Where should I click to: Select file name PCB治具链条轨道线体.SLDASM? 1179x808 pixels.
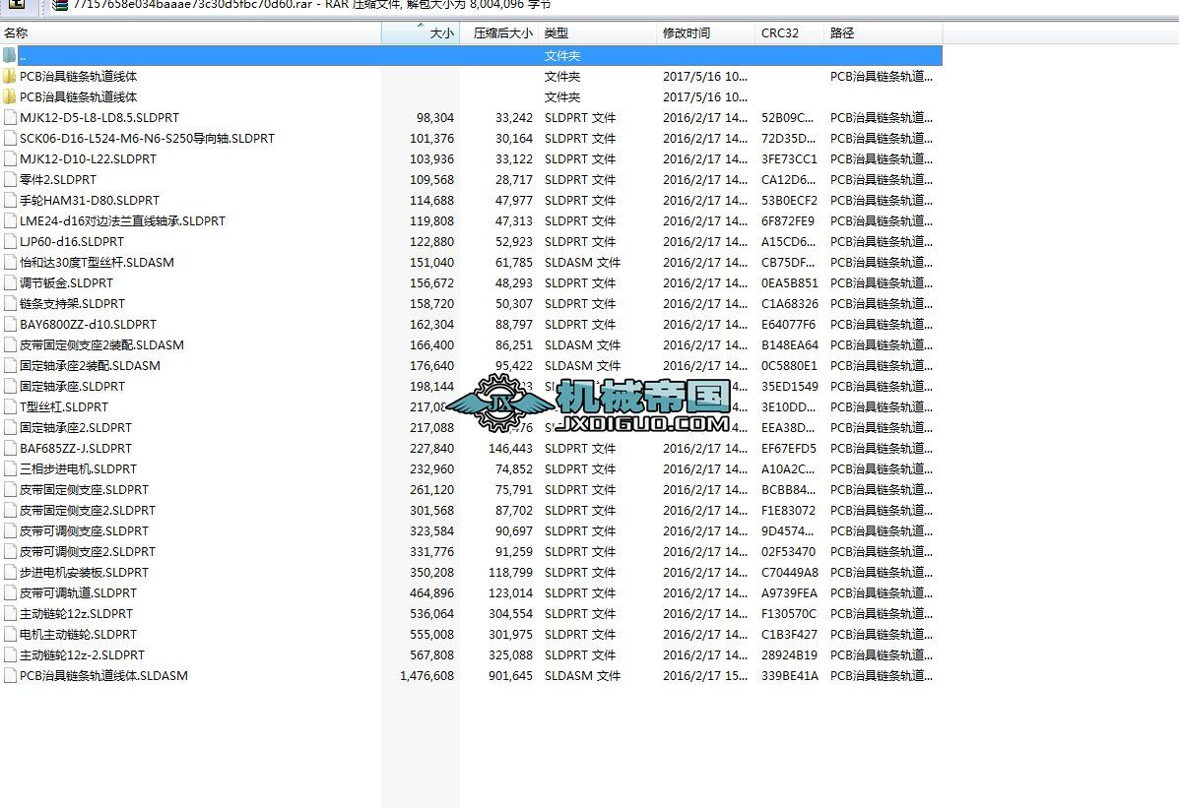(x=103, y=676)
